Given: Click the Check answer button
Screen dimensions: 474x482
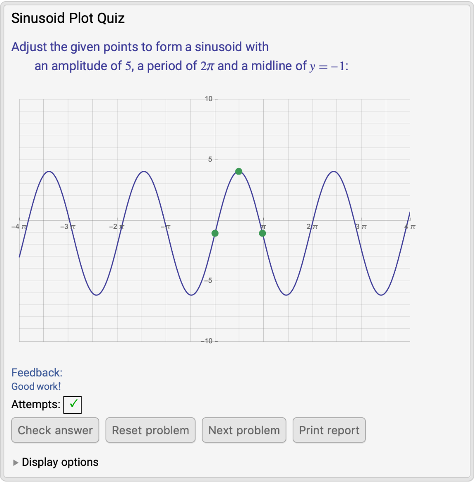Looking at the screenshot, I should coord(55,430).
